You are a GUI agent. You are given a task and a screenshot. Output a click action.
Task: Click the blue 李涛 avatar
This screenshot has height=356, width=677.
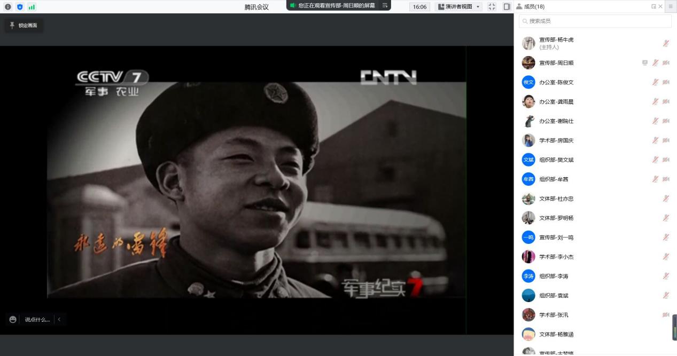528,276
